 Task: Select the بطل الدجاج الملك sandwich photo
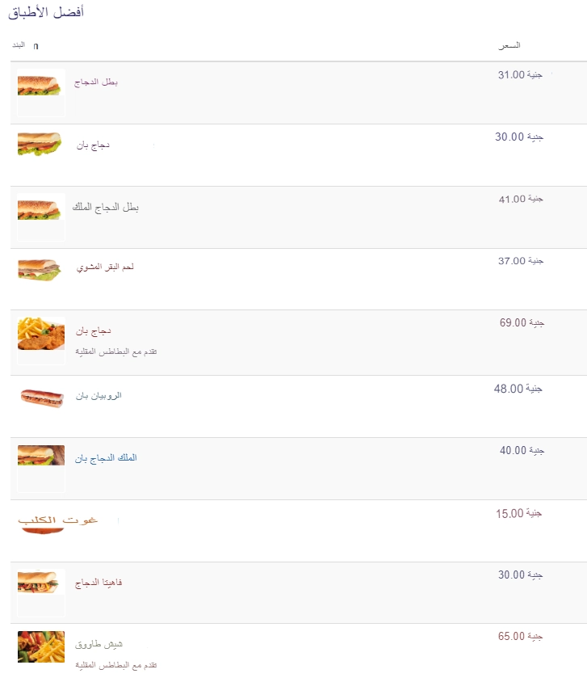pyautogui.click(x=39, y=210)
